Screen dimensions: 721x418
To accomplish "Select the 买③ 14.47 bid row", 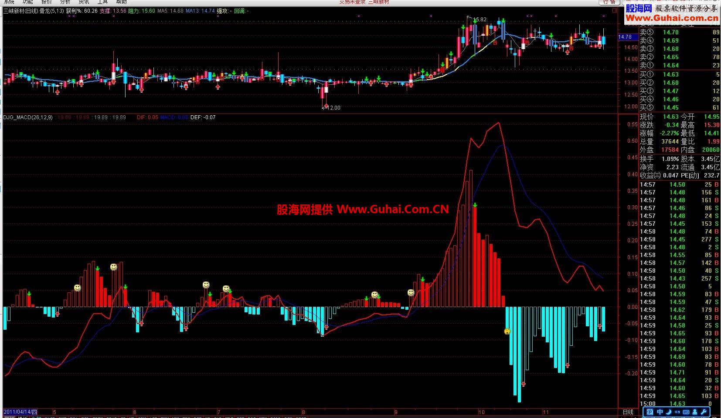I will (x=680, y=91).
